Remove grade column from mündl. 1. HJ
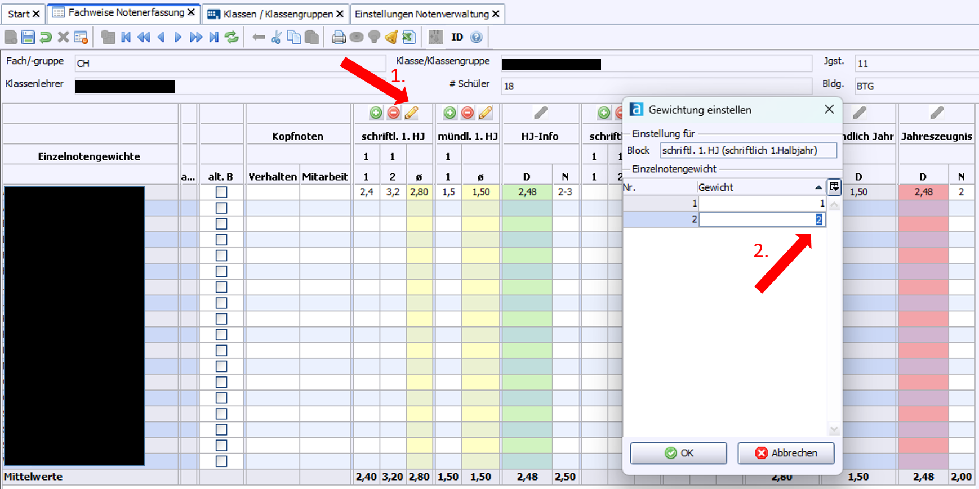This screenshot has height=489, width=979. coord(468,113)
